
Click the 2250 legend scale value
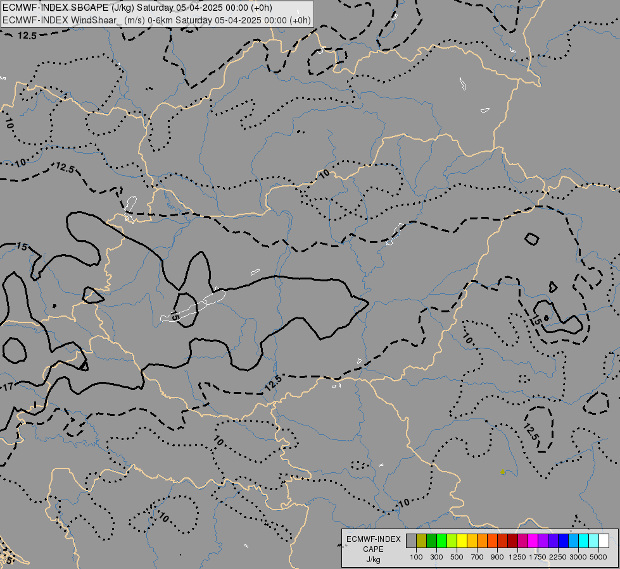(x=559, y=557)
